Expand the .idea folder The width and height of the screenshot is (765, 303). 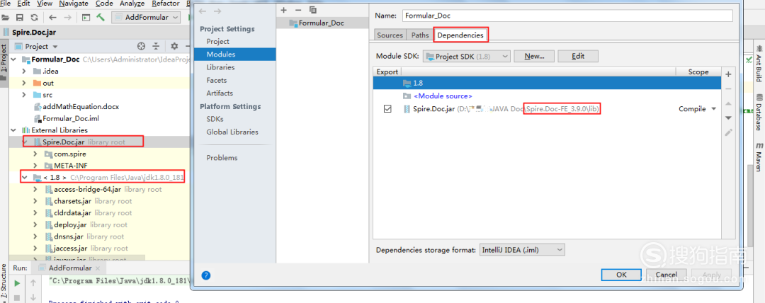point(24,72)
